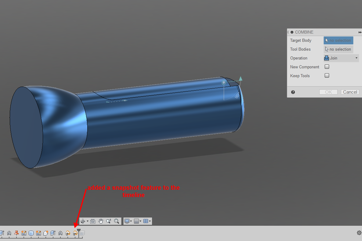The height and width of the screenshot is (241, 362).
Task: Select the gray fillet feature after the extrude
Action: [60, 233]
